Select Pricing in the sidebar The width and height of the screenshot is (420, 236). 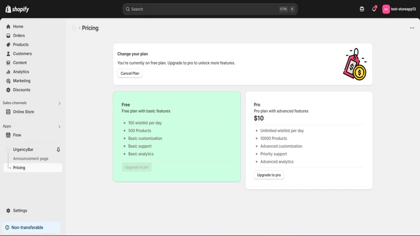click(x=33, y=167)
